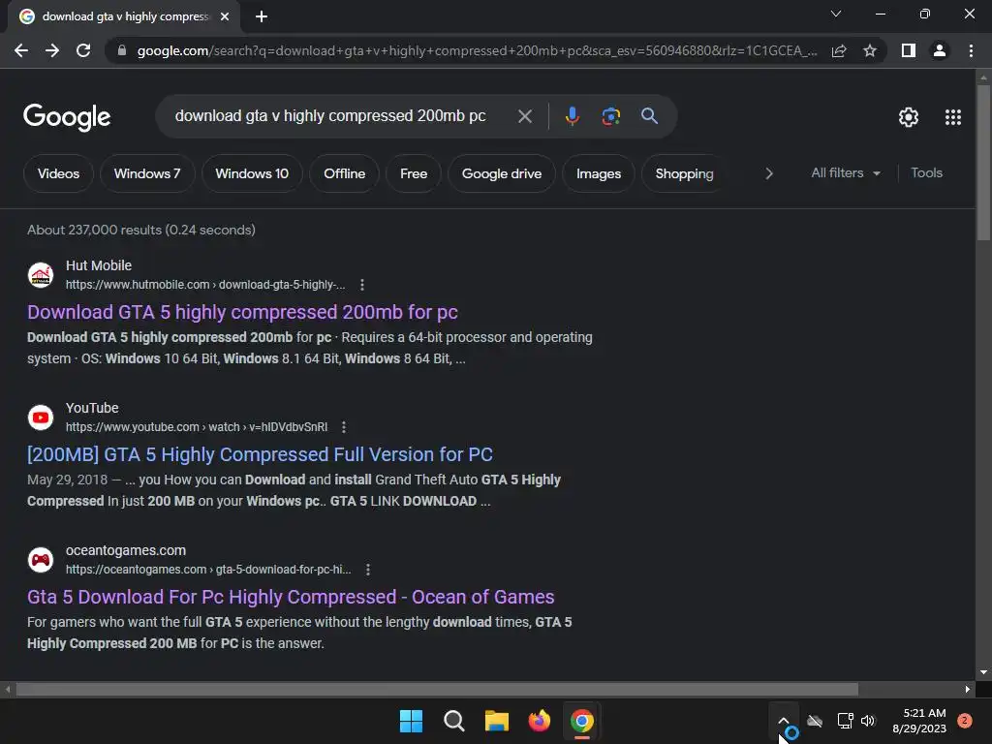Click scrollbar down arrow
This screenshot has width=992, height=744.
(983, 672)
